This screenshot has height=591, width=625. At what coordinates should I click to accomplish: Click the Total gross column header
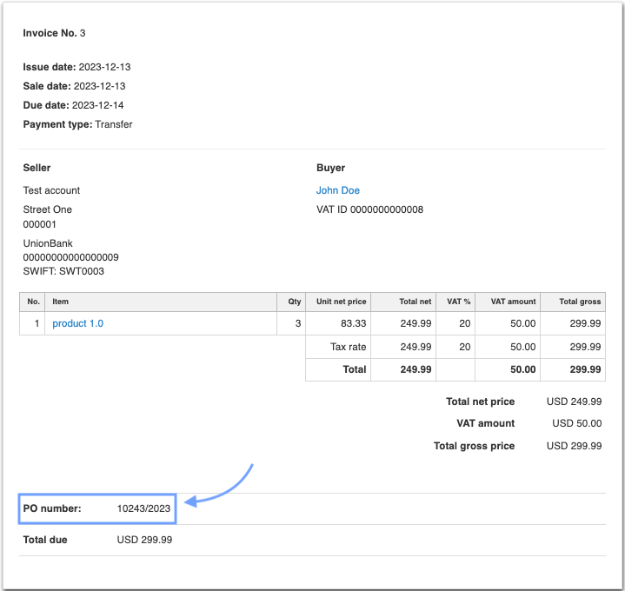pos(579,302)
